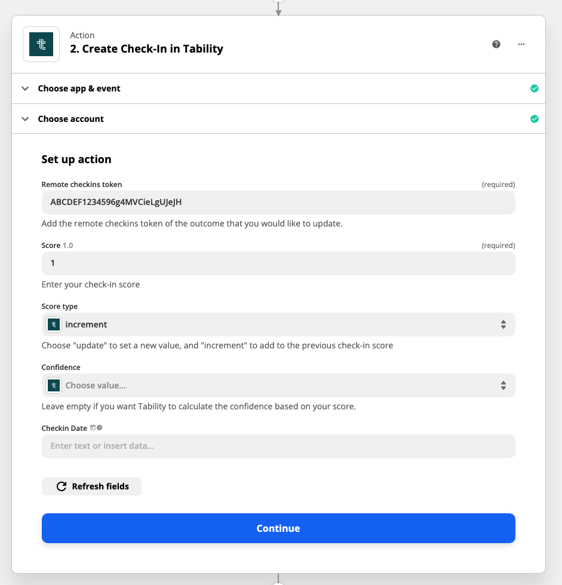The width and height of the screenshot is (562, 585).
Task: Expand the Choose account section
Action: [25, 119]
